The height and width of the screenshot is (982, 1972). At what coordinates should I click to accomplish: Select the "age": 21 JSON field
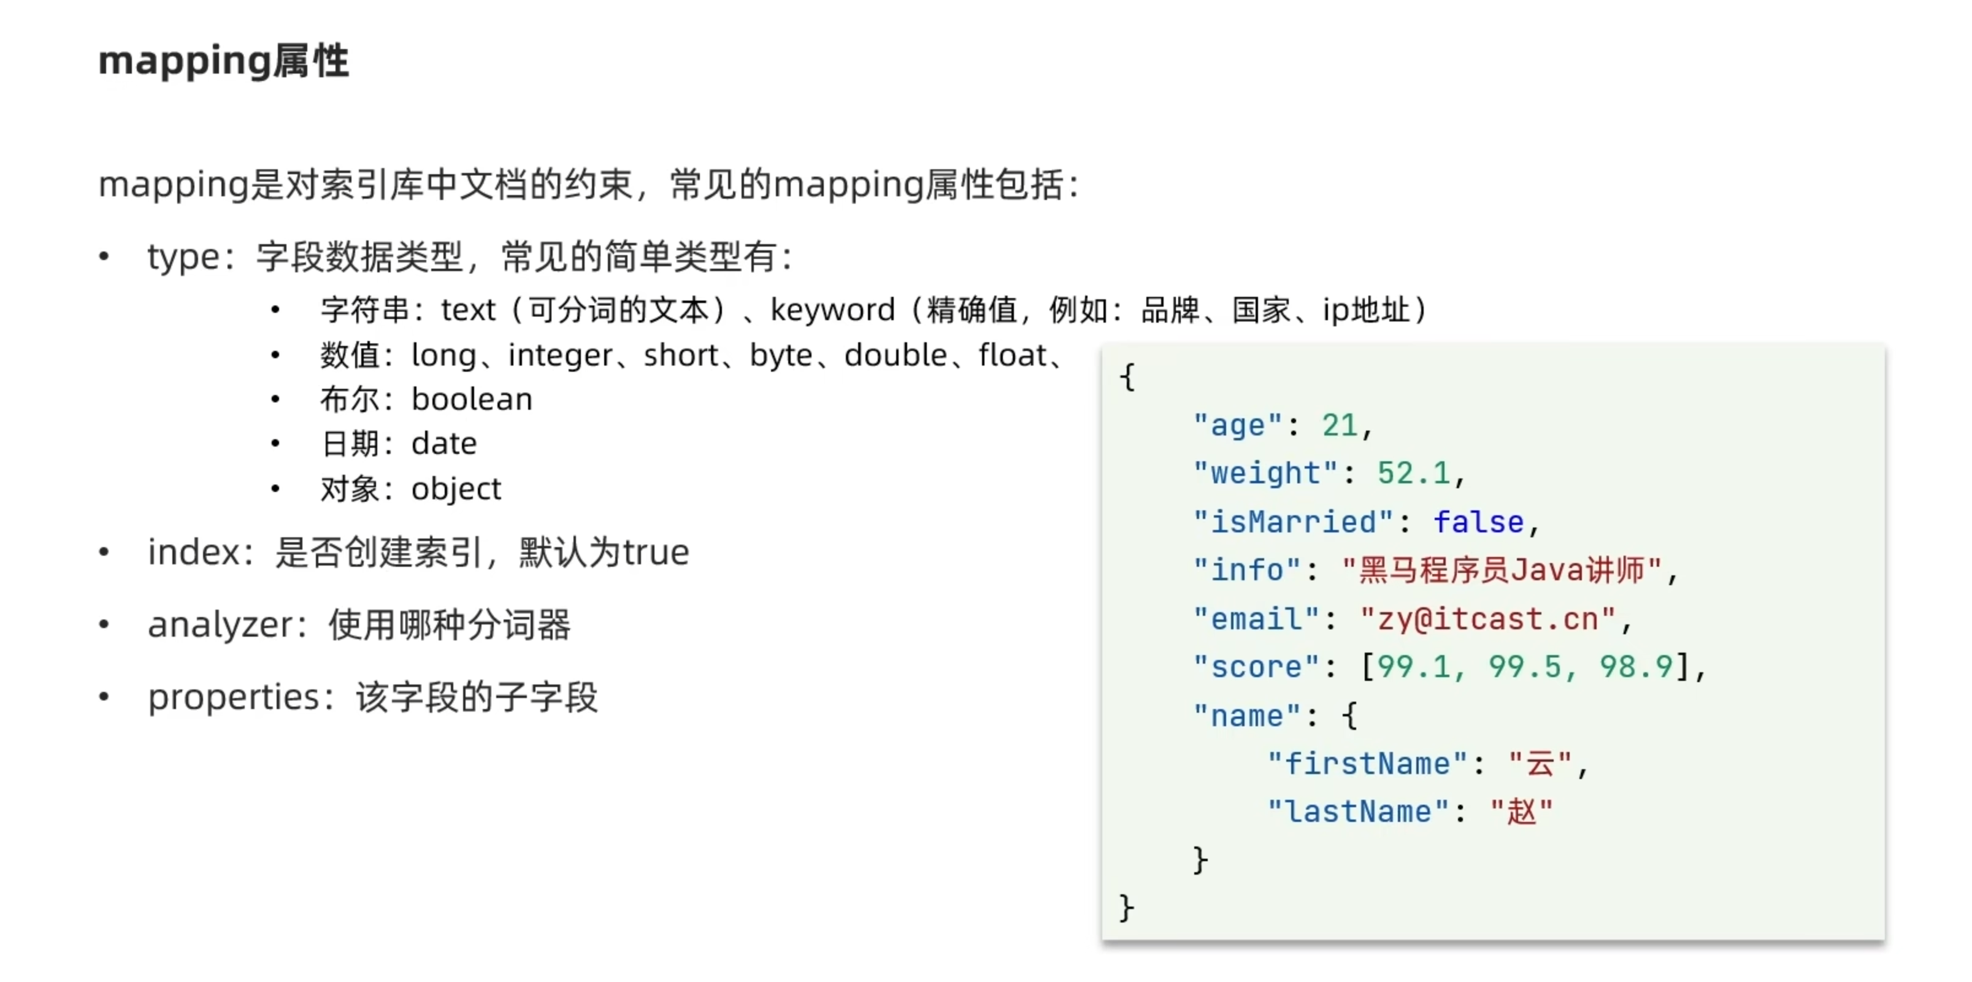point(1278,425)
